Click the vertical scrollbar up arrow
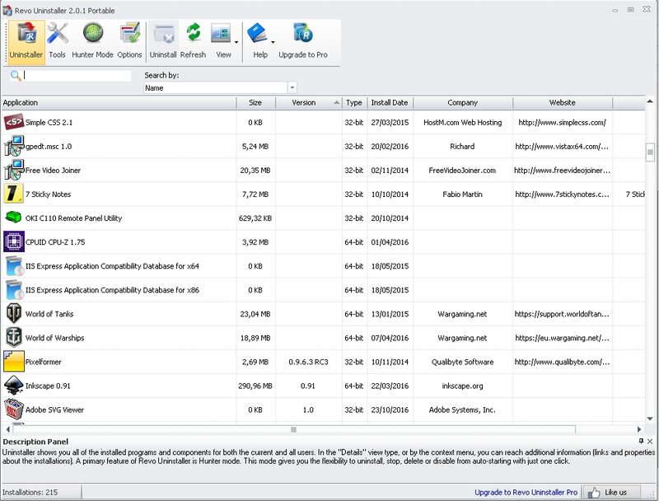 650,101
